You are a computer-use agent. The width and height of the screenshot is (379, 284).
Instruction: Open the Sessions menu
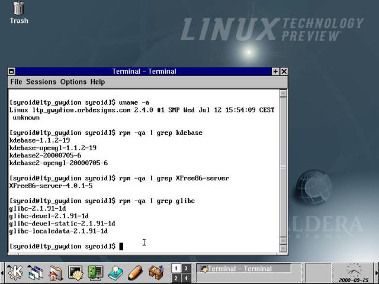click(41, 82)
